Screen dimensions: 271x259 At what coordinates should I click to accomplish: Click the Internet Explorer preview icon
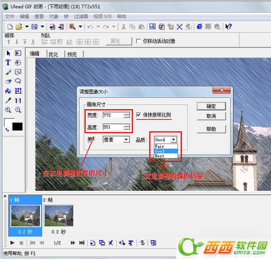[199, 27]
